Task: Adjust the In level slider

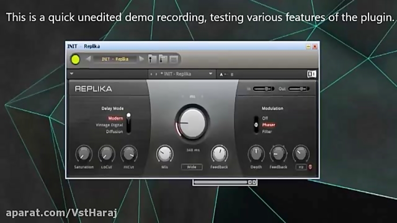Action: coord(264,89)
